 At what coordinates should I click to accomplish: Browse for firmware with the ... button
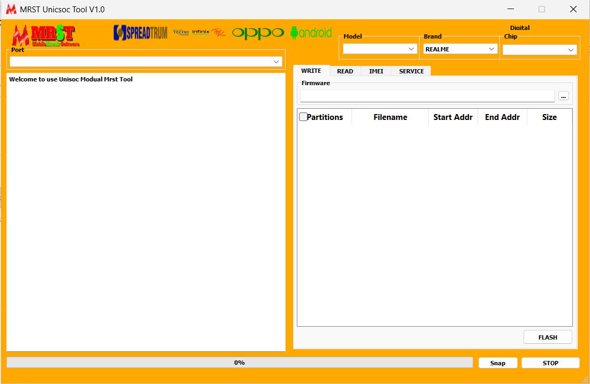[563, 96]
